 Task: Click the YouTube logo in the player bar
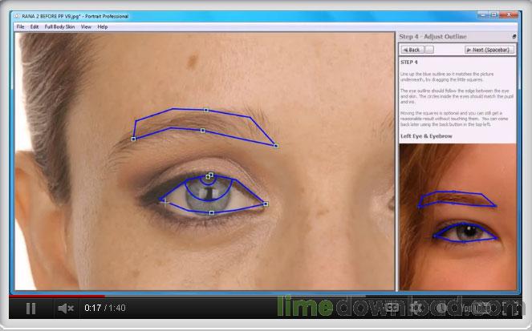tap(476, 308)
